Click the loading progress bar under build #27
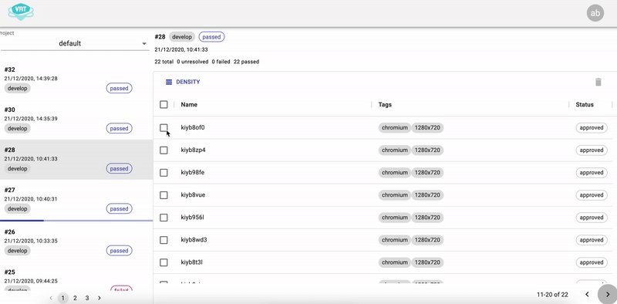 [76, 221]
